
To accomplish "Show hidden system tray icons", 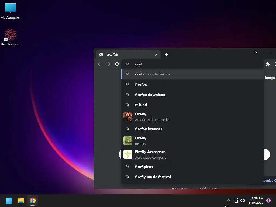I will 229,201.
